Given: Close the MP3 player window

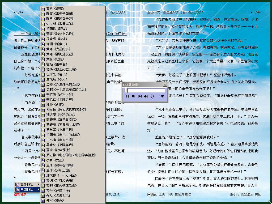Looking at the screenshot, I should click(165, 85).
